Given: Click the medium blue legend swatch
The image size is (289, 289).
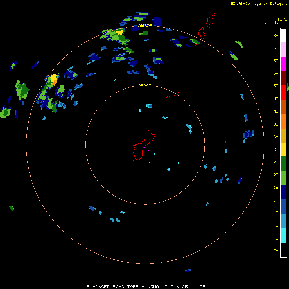Looking at the screenshot, I should click(284, 206).
